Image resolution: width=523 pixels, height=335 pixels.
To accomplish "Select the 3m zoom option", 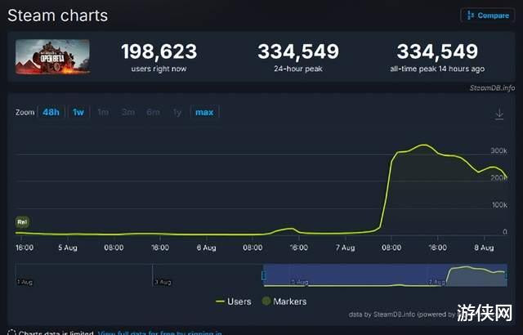I will pos(128,112).
